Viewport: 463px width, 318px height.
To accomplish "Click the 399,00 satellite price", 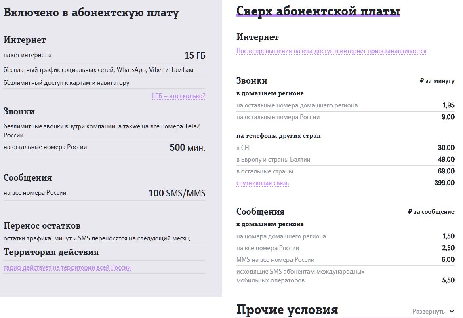I will 444,183.
